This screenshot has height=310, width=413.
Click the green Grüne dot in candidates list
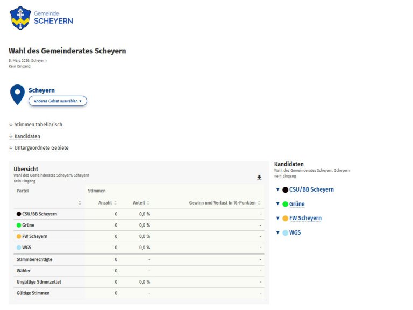(285, 204)
